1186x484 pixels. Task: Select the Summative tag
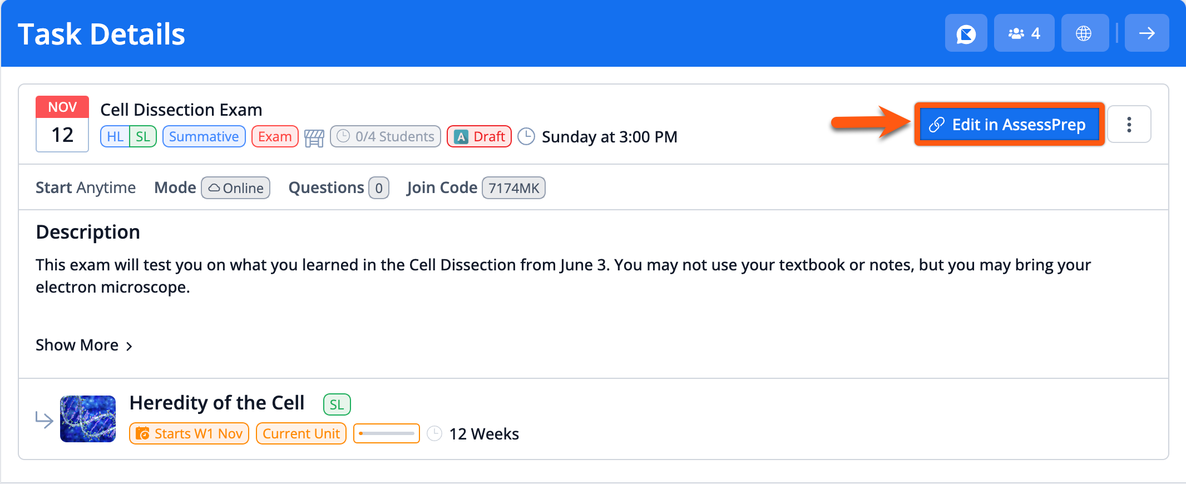coord(204,136)
